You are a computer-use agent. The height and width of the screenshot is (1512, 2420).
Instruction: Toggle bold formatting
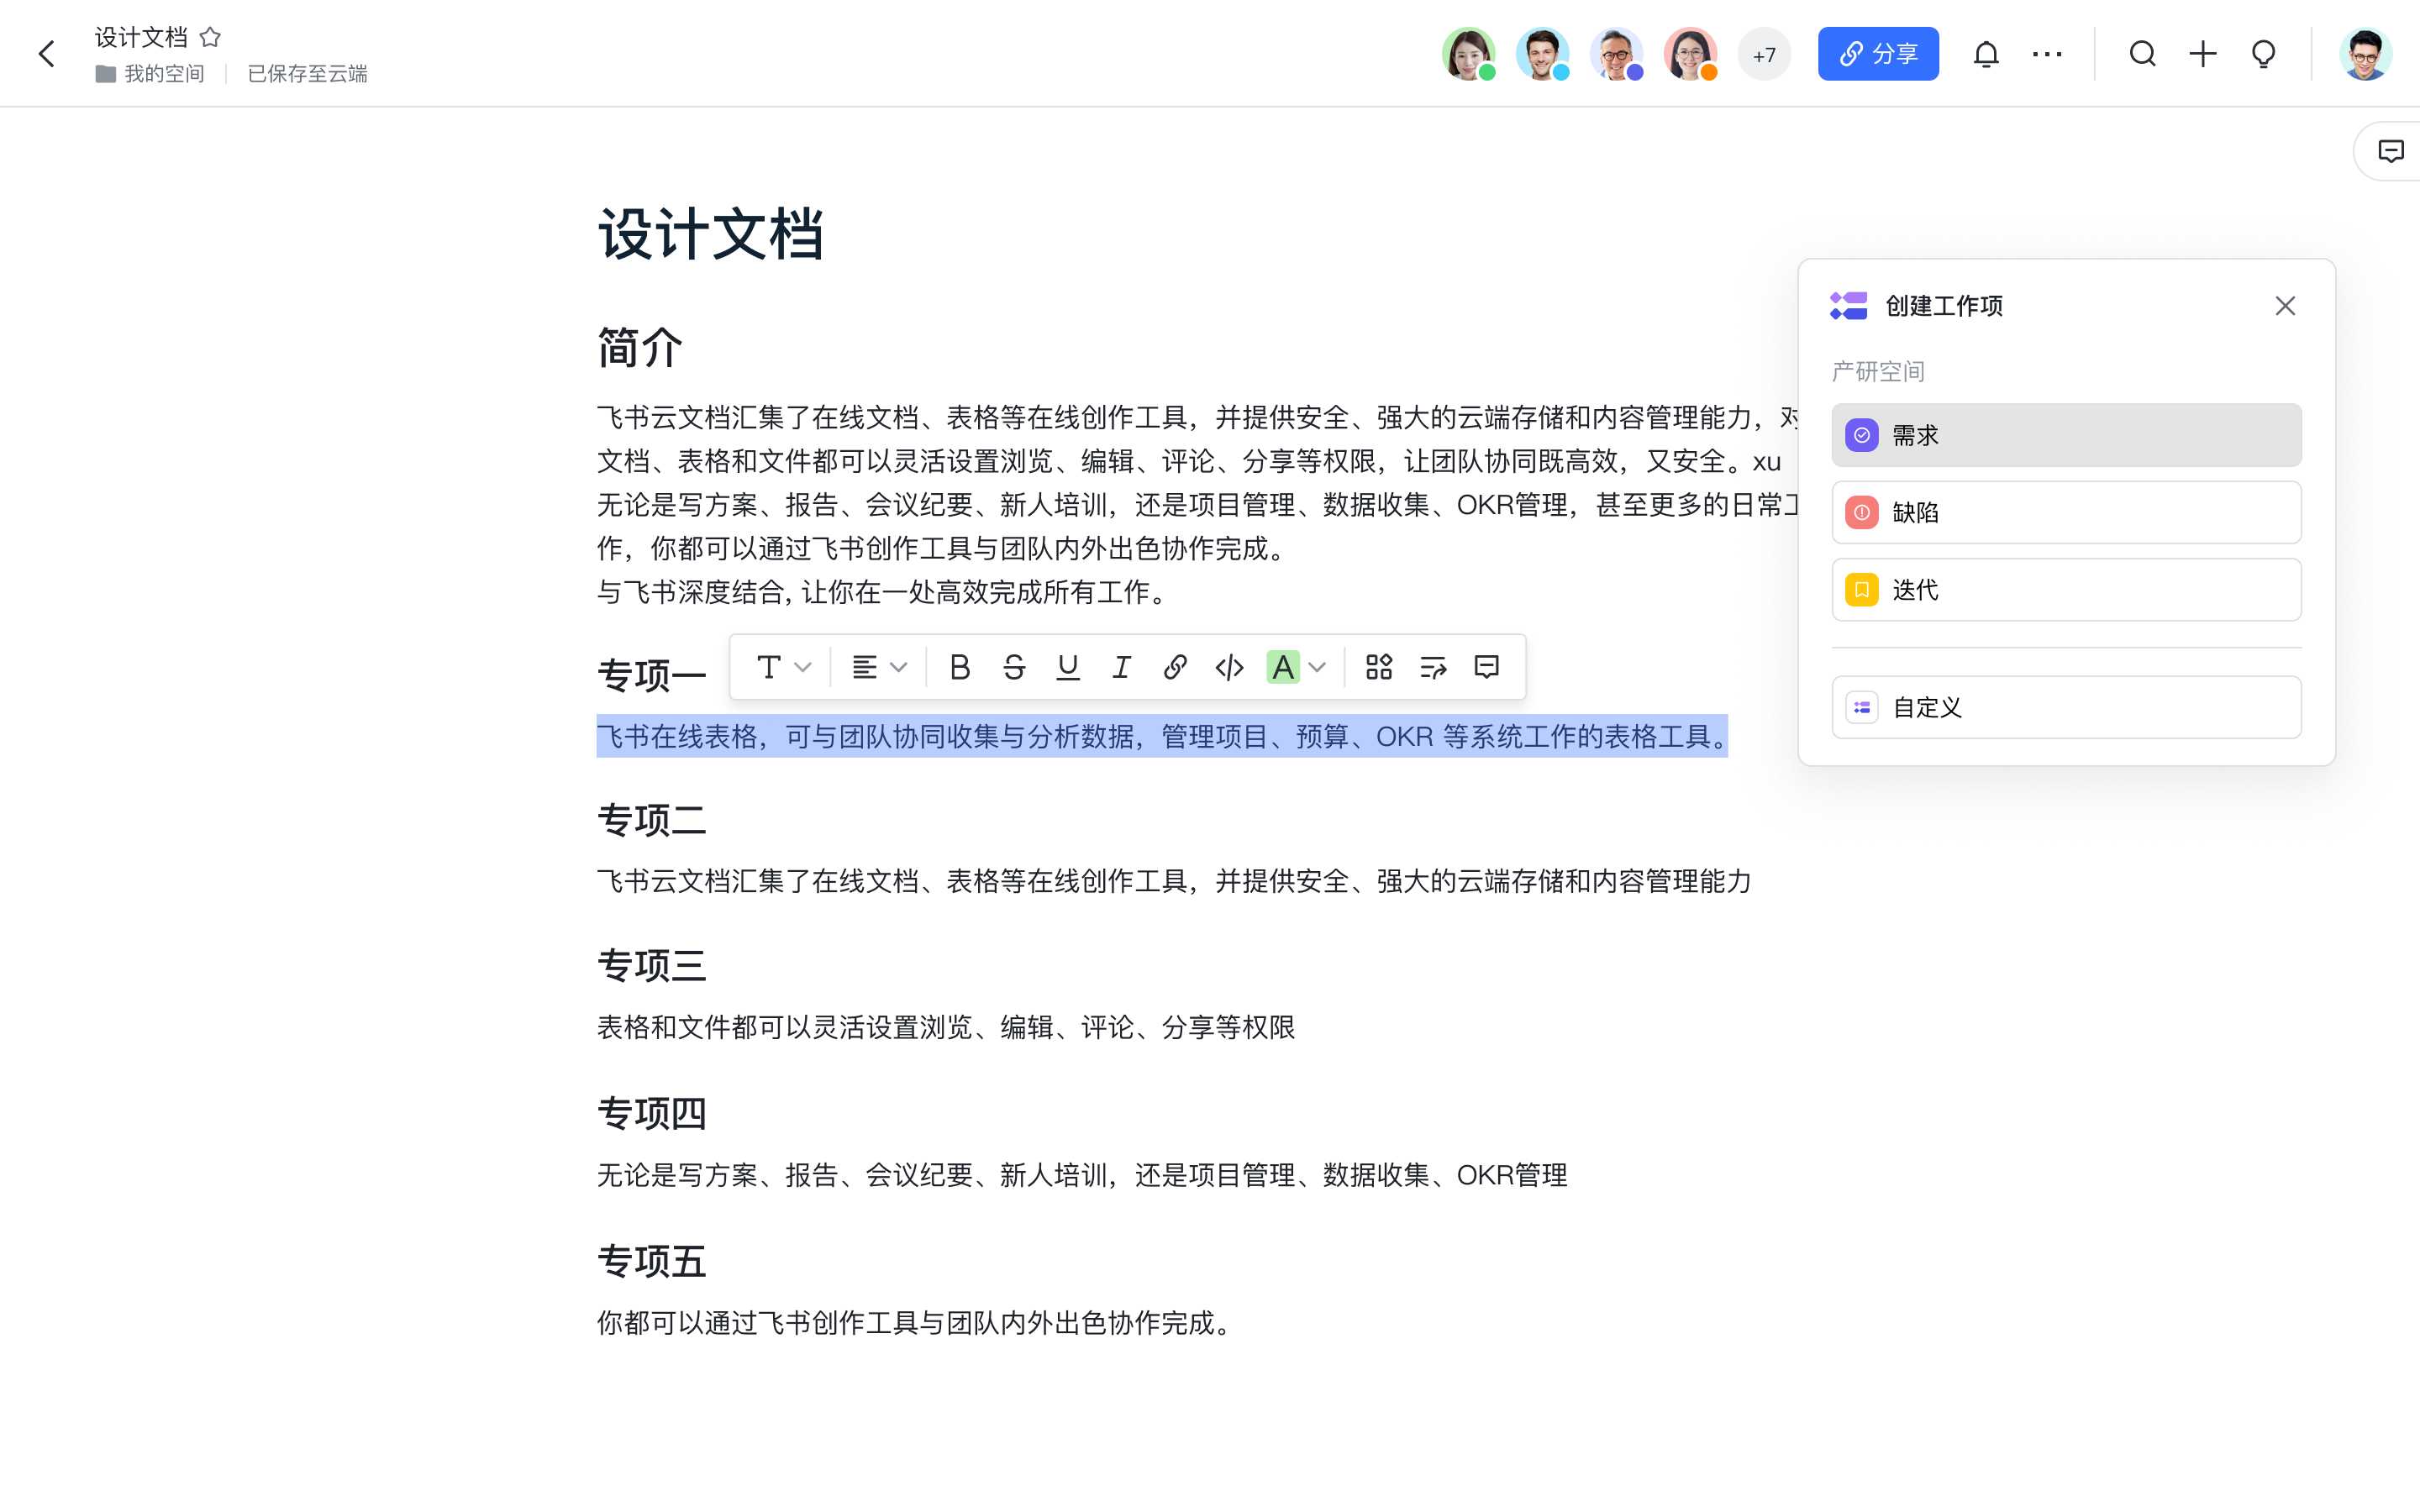(x=960, y=667)
